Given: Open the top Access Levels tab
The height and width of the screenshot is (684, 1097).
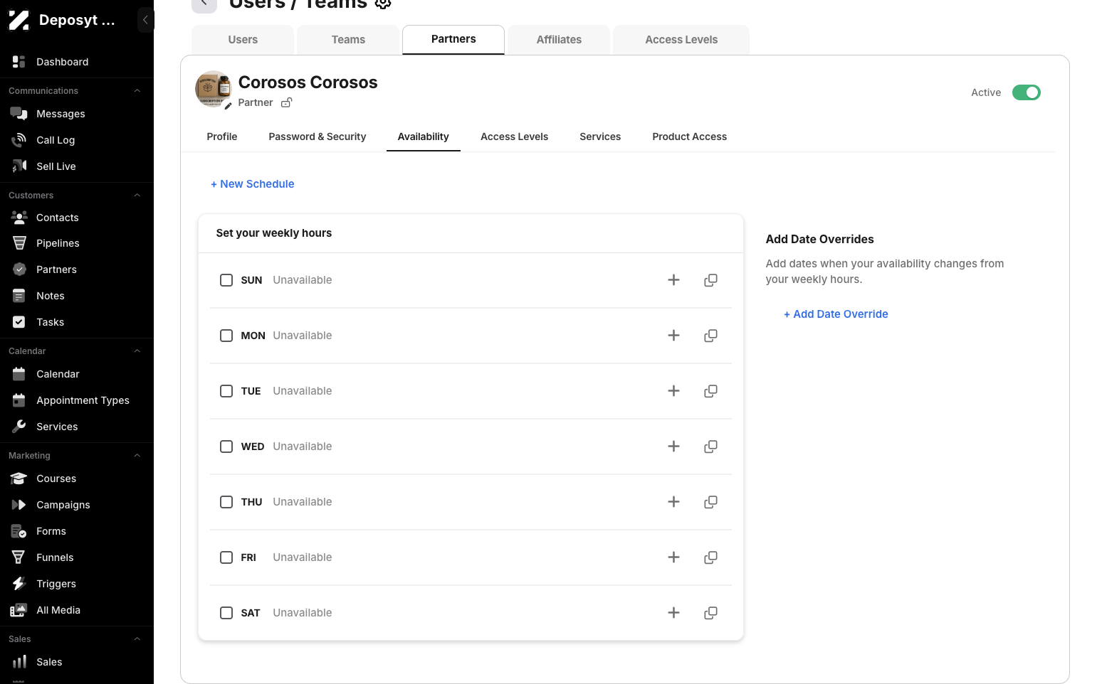Looking at the screenshot, I should (681, 40).
